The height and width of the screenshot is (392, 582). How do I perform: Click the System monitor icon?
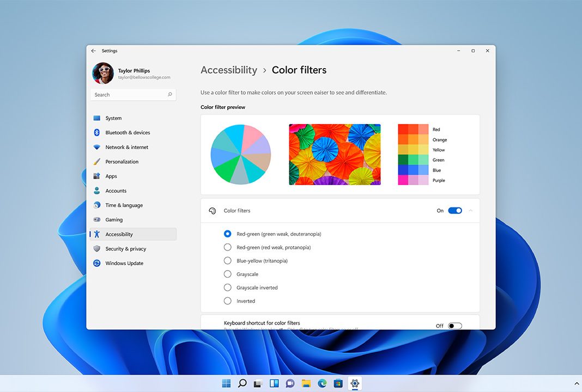[97, 118]
